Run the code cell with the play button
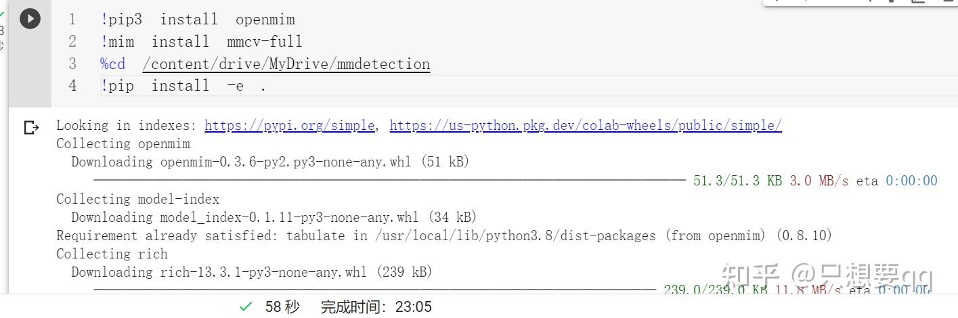 pos(30,19)
